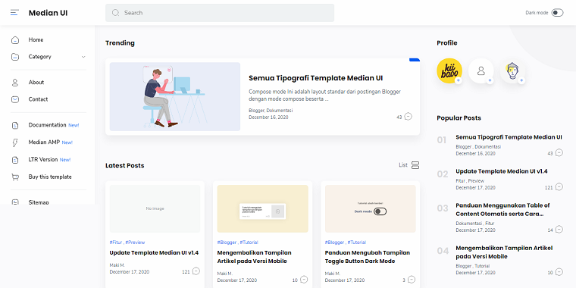Click the shopping cart icon
576x288 pixels.
pos(15,177)
